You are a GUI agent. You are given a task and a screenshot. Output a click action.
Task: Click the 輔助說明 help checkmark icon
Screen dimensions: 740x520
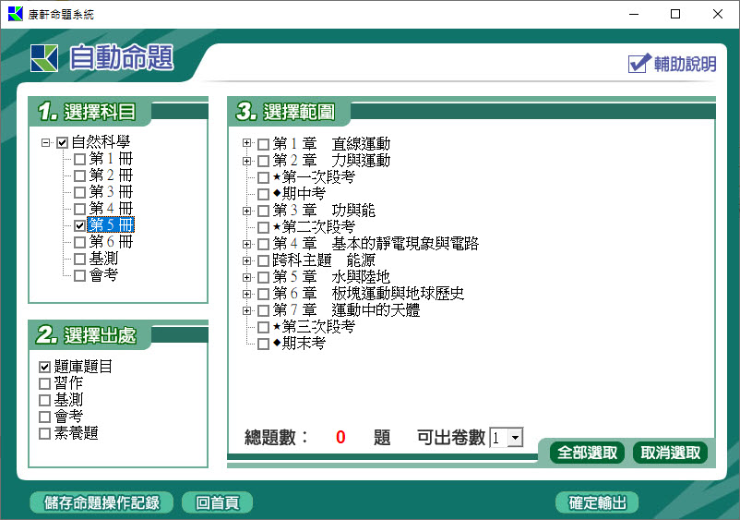point(639,63)
